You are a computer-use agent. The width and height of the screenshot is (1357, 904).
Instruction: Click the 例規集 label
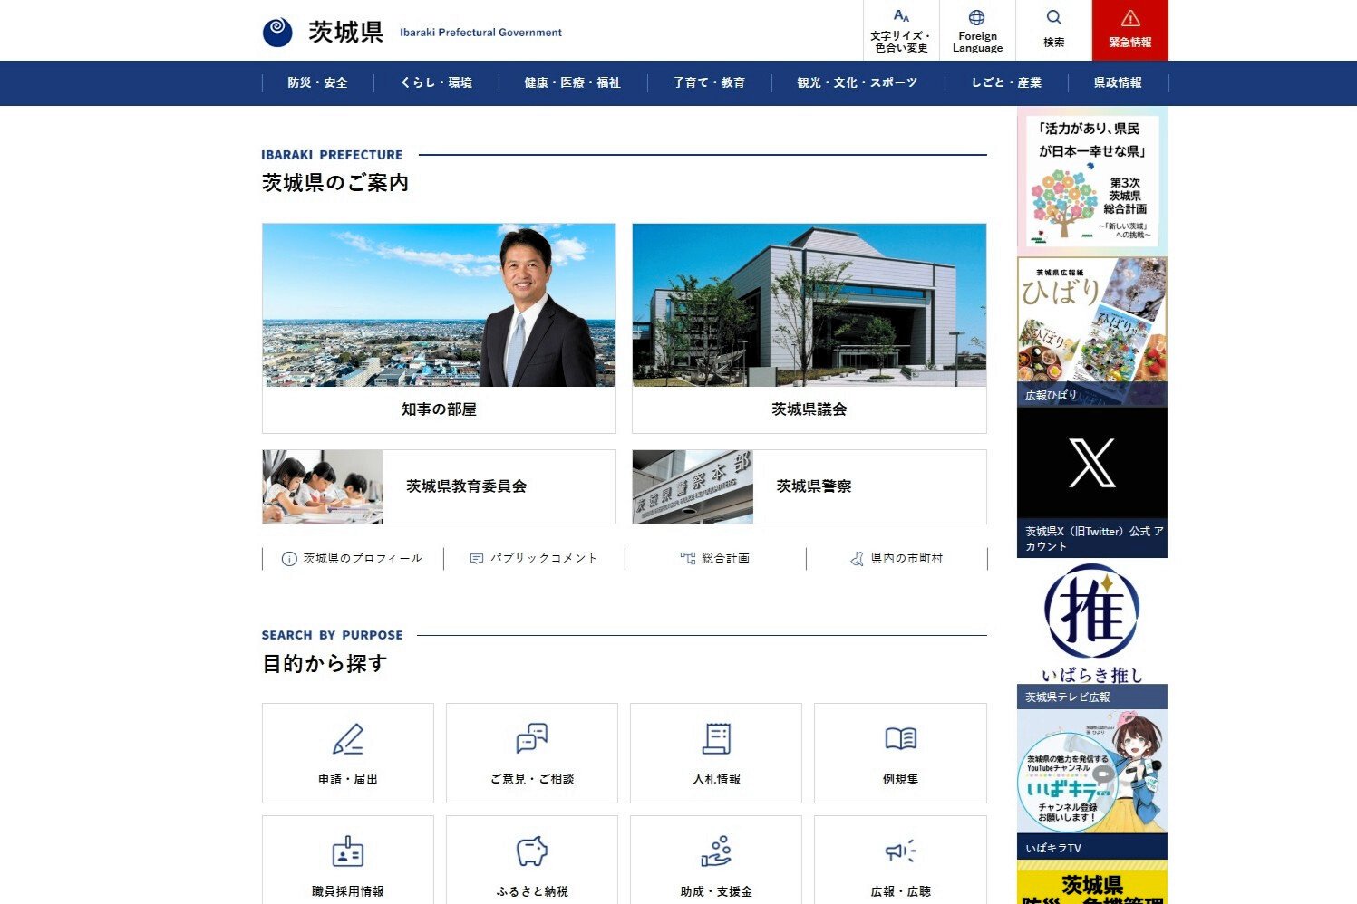pos(900,779)
